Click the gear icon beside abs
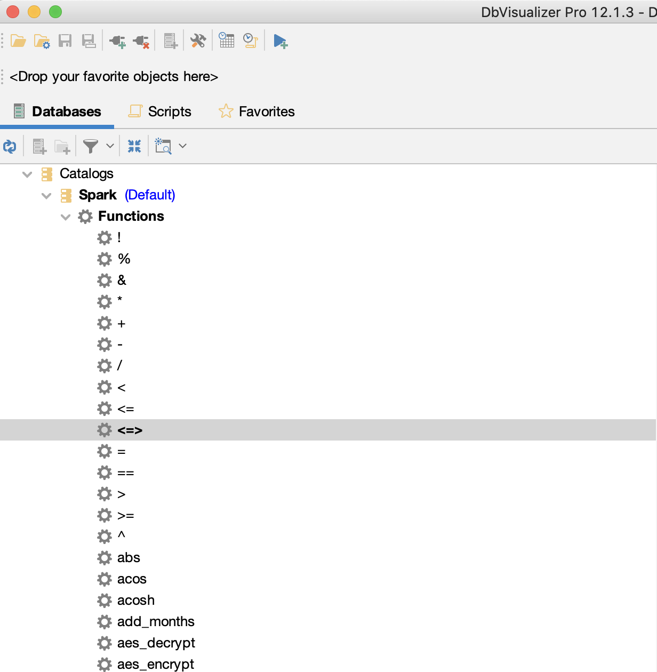Image resolution: width=657 pixels, height=672 pixels. coord(105,558)
